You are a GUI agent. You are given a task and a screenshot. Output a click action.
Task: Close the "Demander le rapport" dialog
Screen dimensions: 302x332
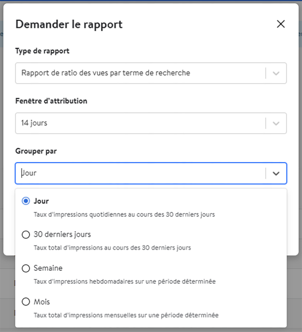(281, 24)
